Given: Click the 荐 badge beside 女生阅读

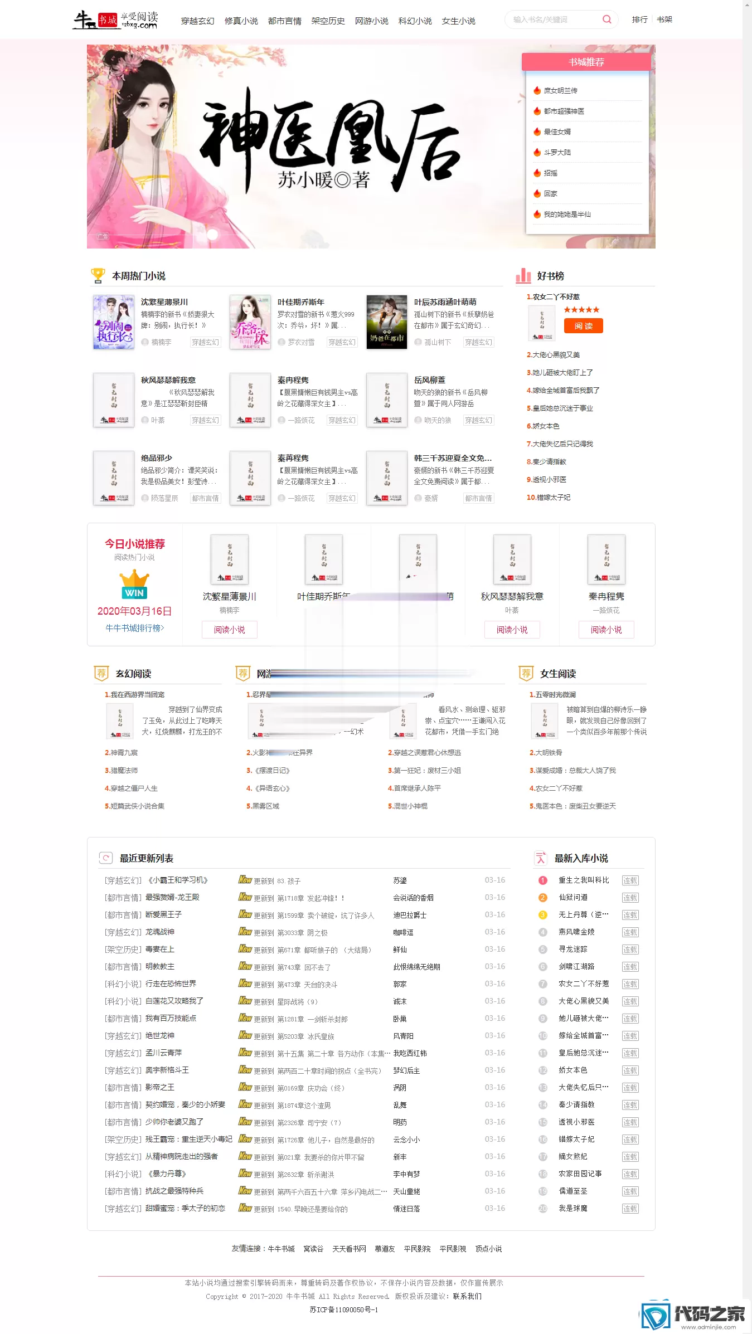Looking at the screenshot, I should [x=526, y=673].
